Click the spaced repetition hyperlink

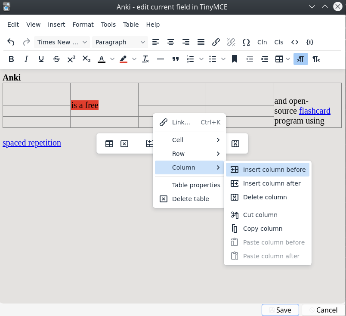click(x=32, y=143)
